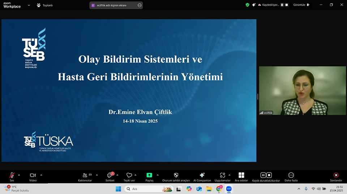Expand the audio options arrow beside Ses
The image size is (347, 194).
19,175
